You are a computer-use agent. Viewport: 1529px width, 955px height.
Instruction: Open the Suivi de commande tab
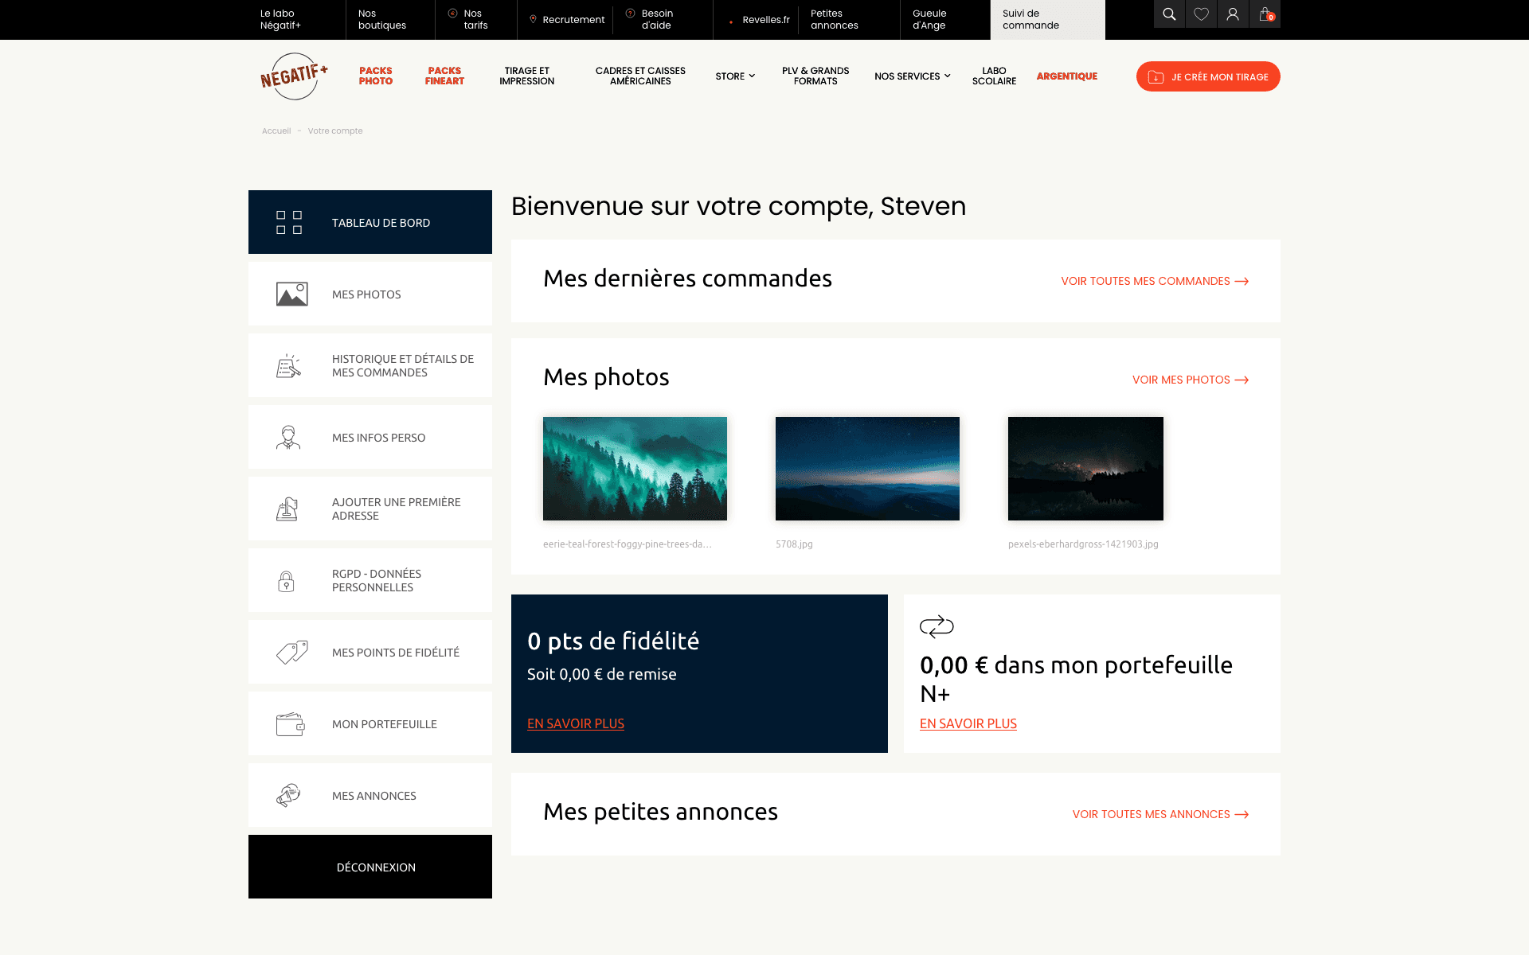click(x=1046, y=20)
